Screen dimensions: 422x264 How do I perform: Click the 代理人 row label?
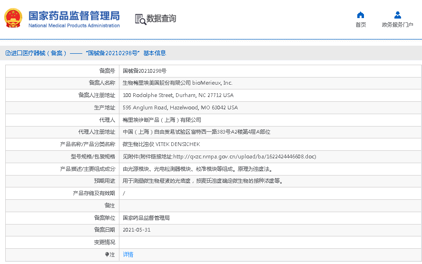pyautogui.click(x=107, y=120)
